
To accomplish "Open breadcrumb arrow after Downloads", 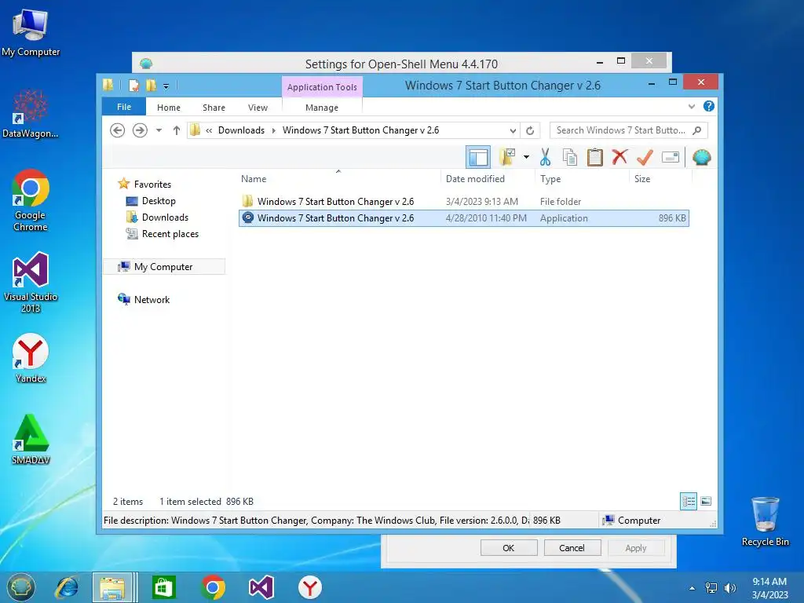I will tap(274, 130).
